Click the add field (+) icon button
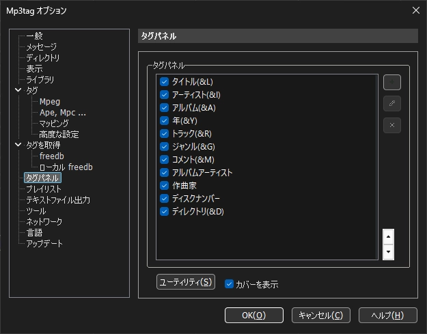The width and height of the screenshot is (427, 334). coord(392,82)
